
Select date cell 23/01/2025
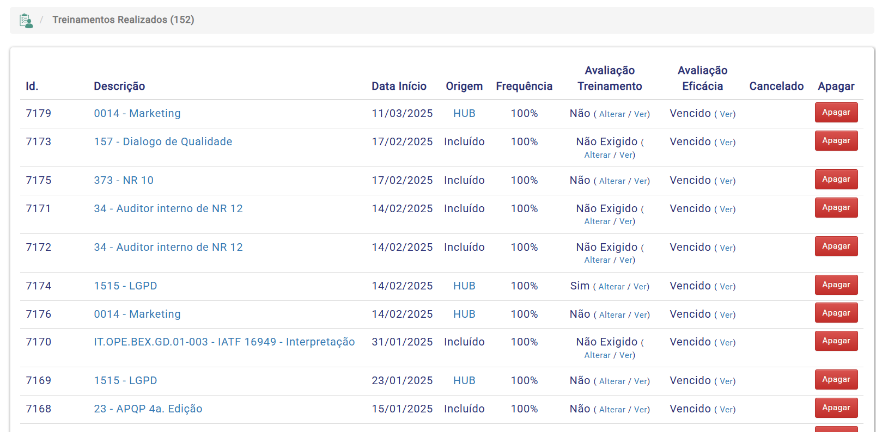(x=402, y=380)
